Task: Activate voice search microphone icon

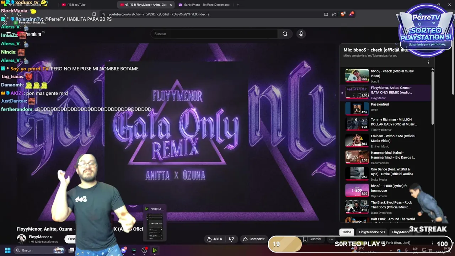Action: [301, 34]
